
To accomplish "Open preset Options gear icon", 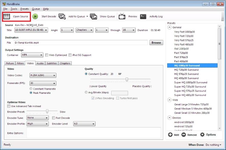I will [x=202, y=135].
